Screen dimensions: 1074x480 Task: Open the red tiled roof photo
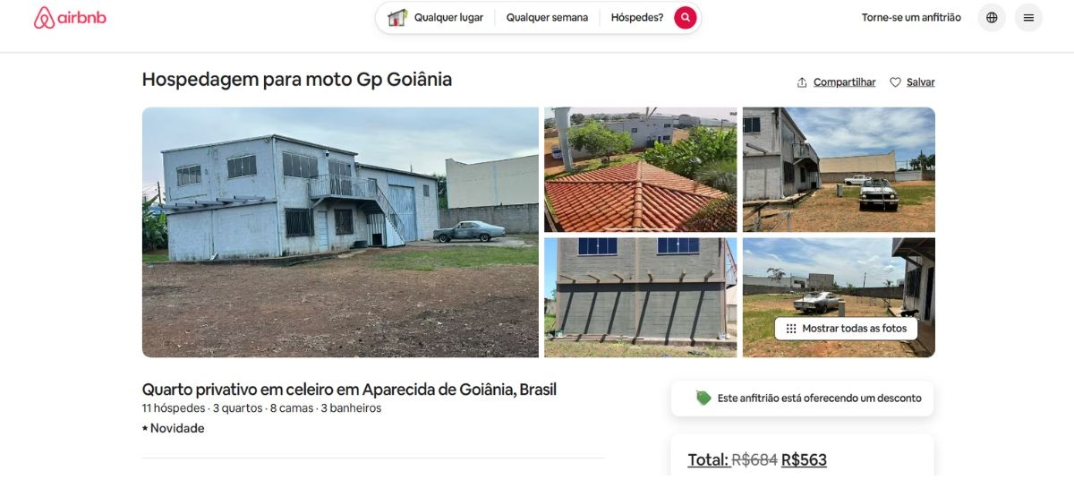[x=641, y=169]
